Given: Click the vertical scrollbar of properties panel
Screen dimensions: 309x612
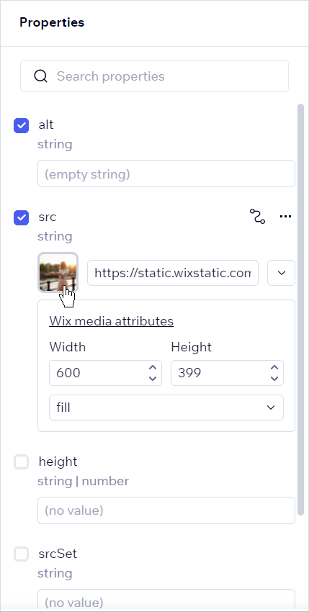Looking at the screenshot, I should pos(300,309).
